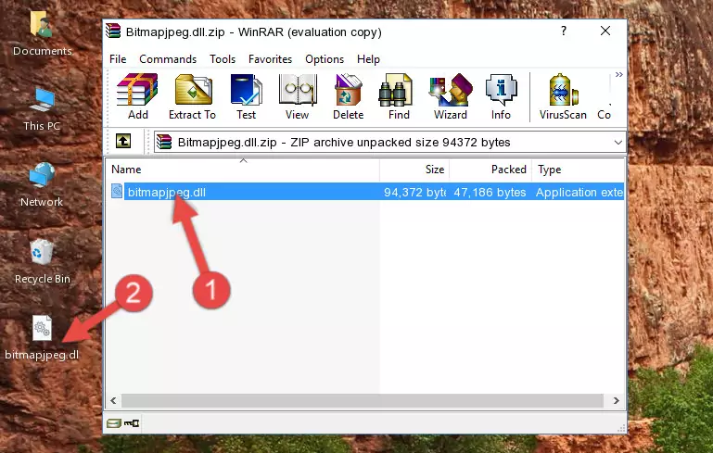Go up one folder level
Viewport: 713px width, 453px height.
(123, 142)
